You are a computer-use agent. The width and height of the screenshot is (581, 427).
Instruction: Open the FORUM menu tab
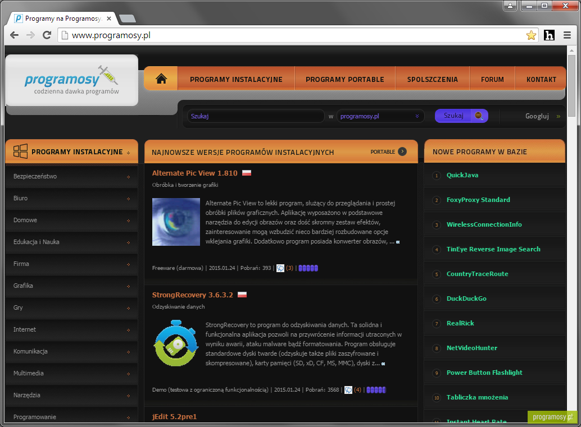pos(492,79)
